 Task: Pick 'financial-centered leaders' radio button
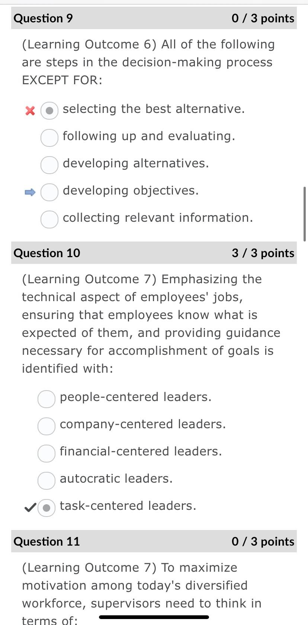(46, 453)
